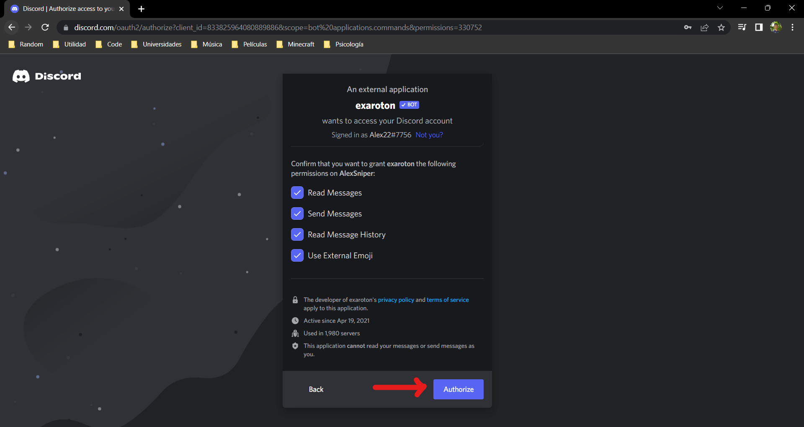Reload the Discord page
The height and width of the screenshot is (427, 804).
click(x=45, y=27)
